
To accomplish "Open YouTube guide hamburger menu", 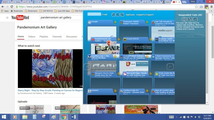I will point(7,18).
